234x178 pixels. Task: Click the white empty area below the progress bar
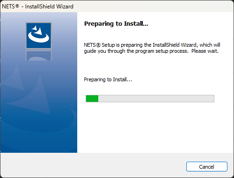[x=155, y=128]
